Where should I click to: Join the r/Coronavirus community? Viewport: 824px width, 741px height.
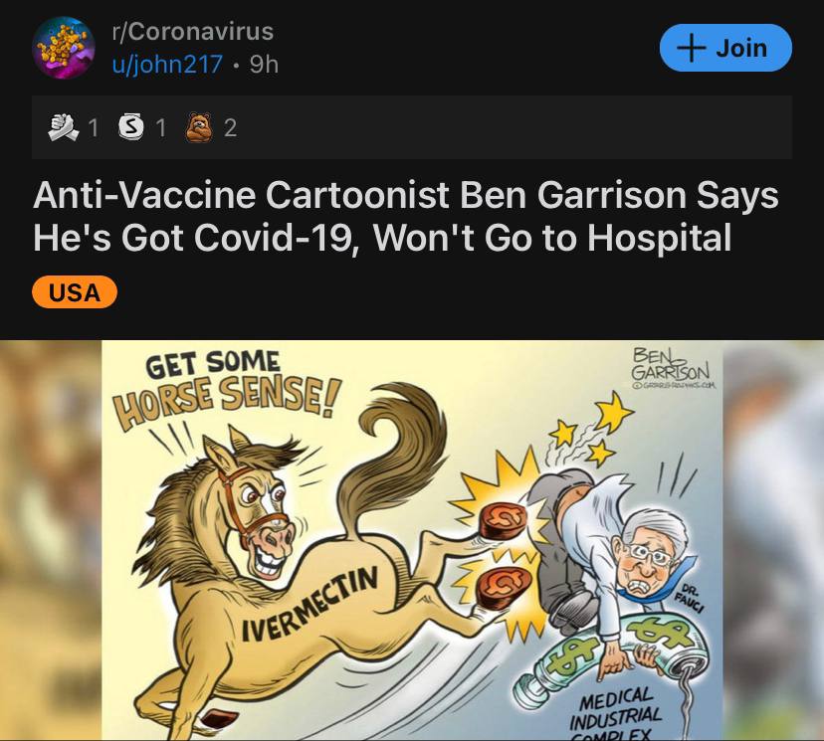[x=725, y=48]
